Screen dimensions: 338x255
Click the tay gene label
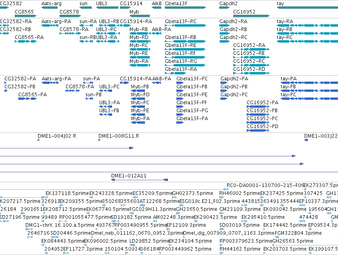(280, 4)
